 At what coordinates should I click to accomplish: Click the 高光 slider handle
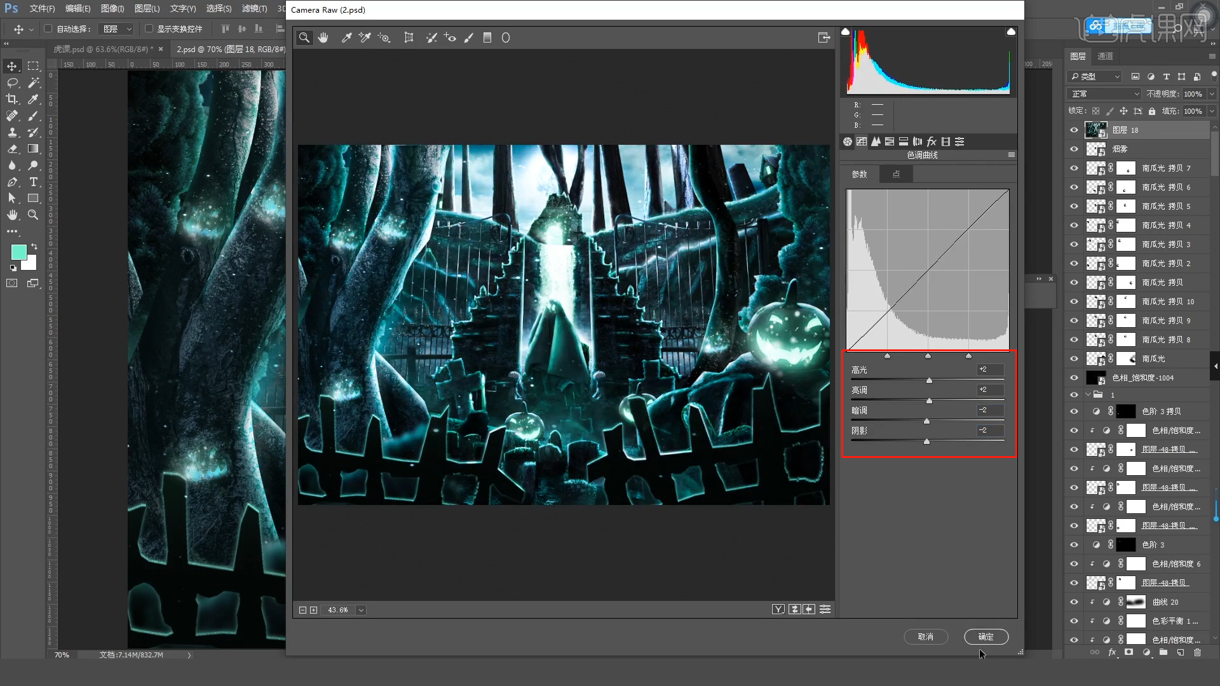click(929, 380)
